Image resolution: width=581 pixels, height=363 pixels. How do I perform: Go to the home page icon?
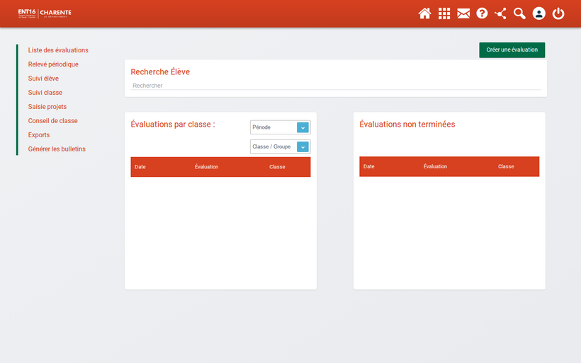point(424,13)
